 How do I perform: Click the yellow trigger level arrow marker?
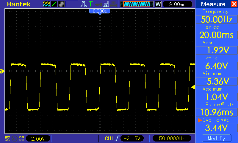193,87
